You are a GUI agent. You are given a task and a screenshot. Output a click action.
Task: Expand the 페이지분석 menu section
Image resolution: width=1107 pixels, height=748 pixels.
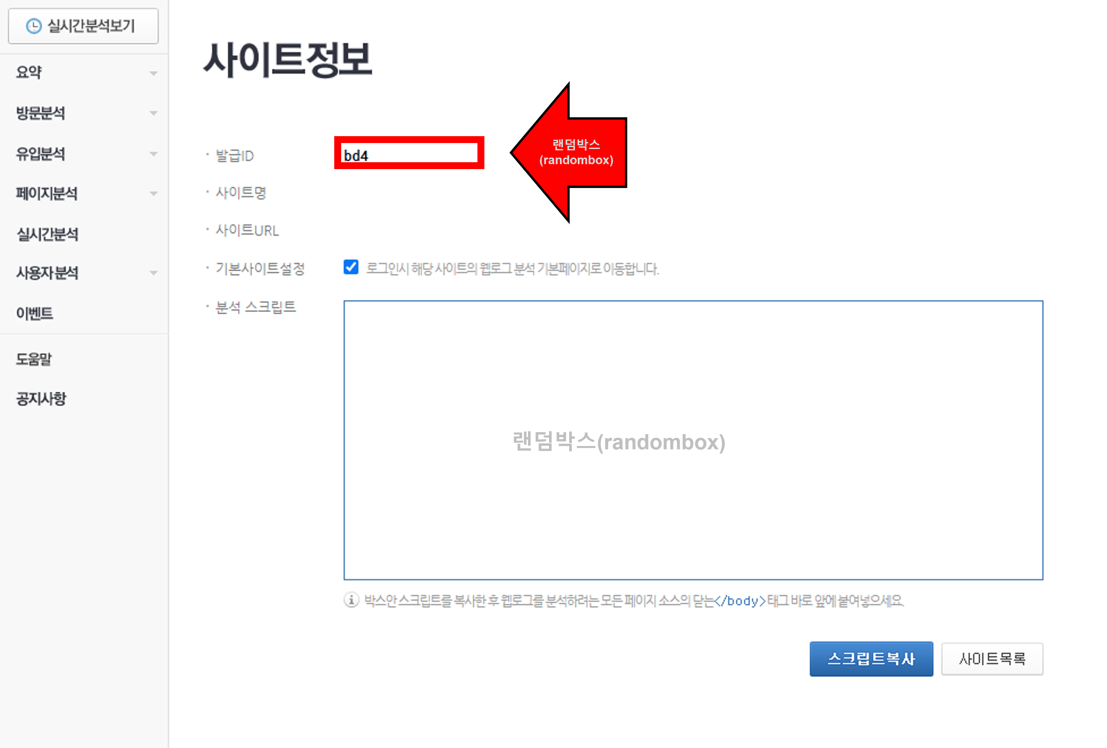point(153,193)
